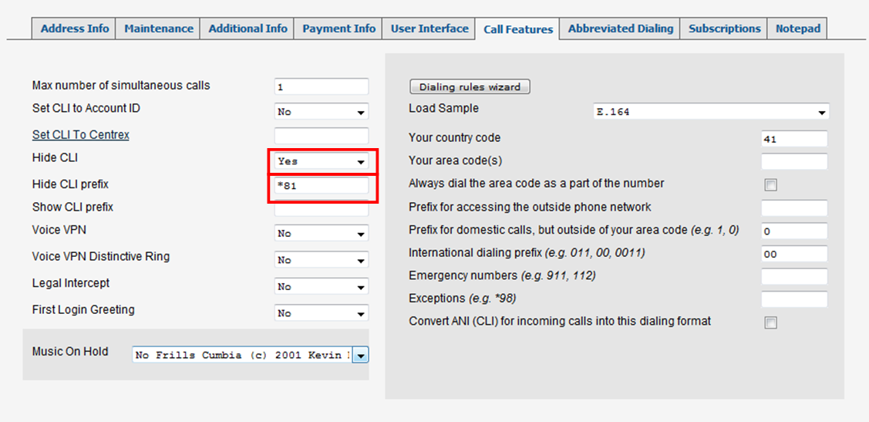Select the International dialing prefix field
Viewport: 869px width, 422px height.
pos(795,254)
